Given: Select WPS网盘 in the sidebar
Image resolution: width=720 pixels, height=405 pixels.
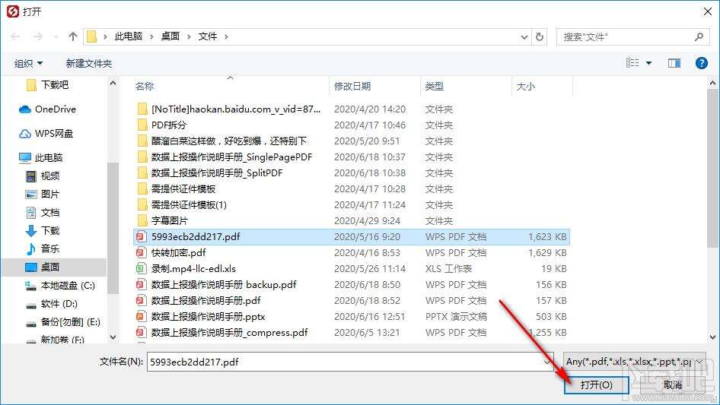Looking at the screenshot, I should click(x=46, y=134).
